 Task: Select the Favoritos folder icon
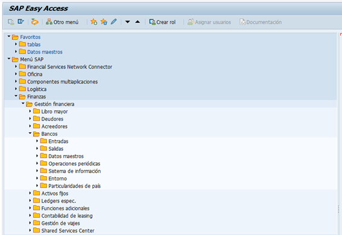[x=15, y=37]
